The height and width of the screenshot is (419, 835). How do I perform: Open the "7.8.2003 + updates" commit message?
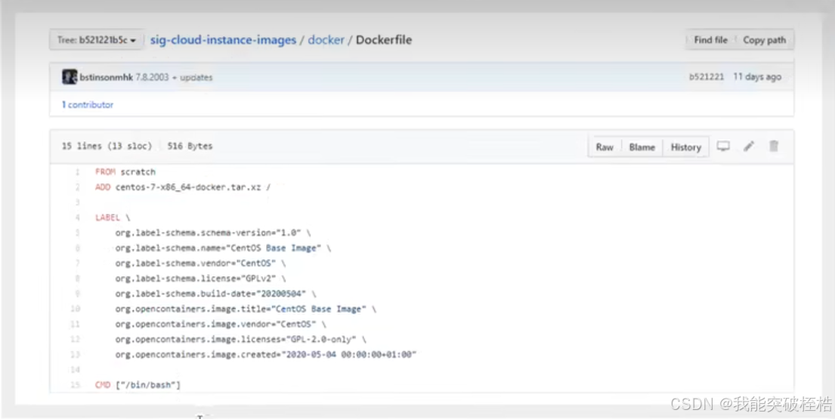pyautogui.click(x=174, y=77)
